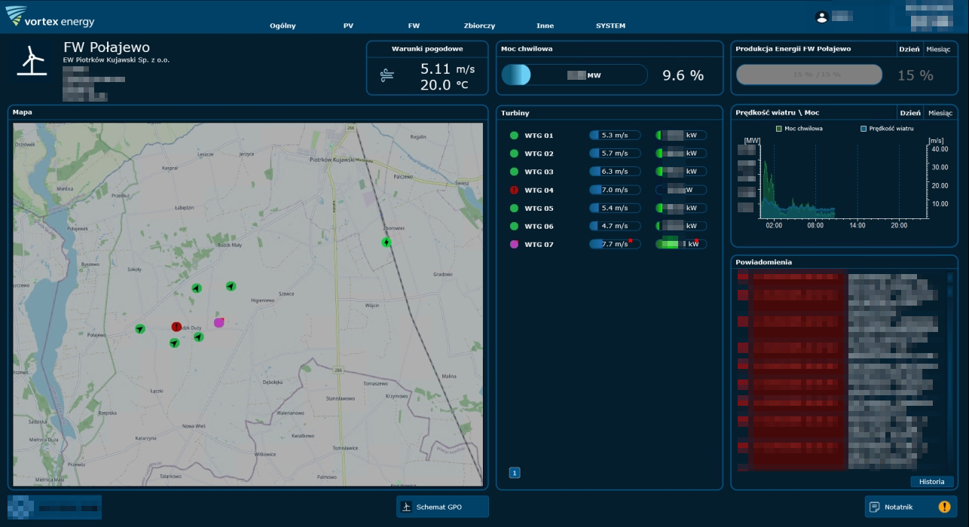The width and height of the screenshot is (969, 527).
Task: Click the WTG 07 magenta status indicator
Action: click(515, 244)
